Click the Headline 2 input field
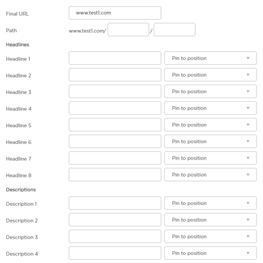The image size is (263, 263). (115, 75)
